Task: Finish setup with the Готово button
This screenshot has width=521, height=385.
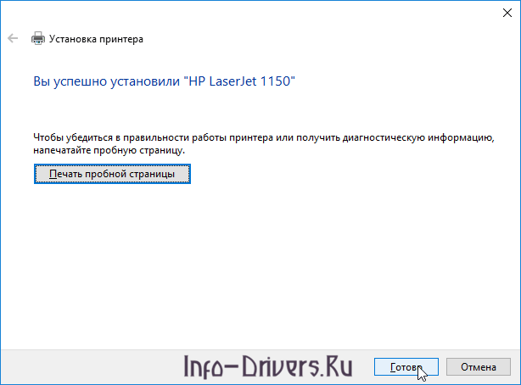Action: pyautogui.click(x=406, y=367)
